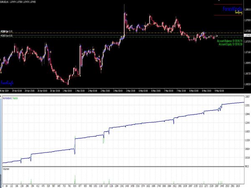
Task: Click the Volumen panel label
Action: pos(6,169)
